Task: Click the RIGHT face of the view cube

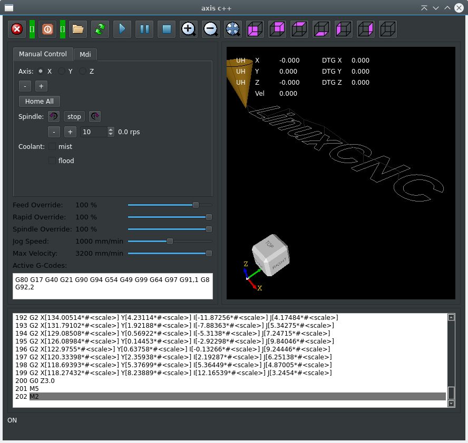Action: (x=279, y=264)
